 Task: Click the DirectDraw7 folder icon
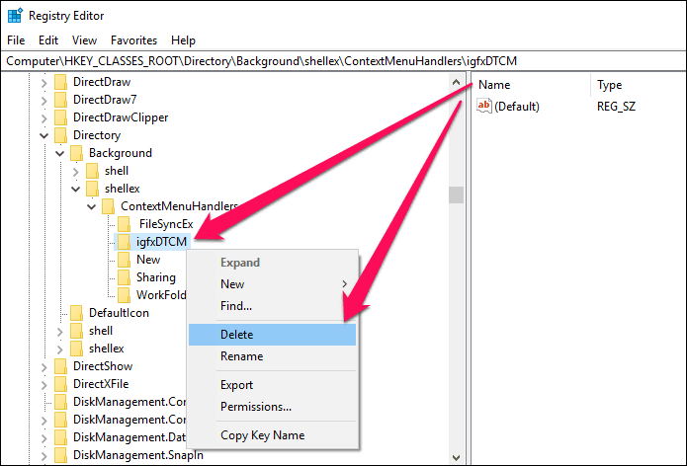point(60,100)
